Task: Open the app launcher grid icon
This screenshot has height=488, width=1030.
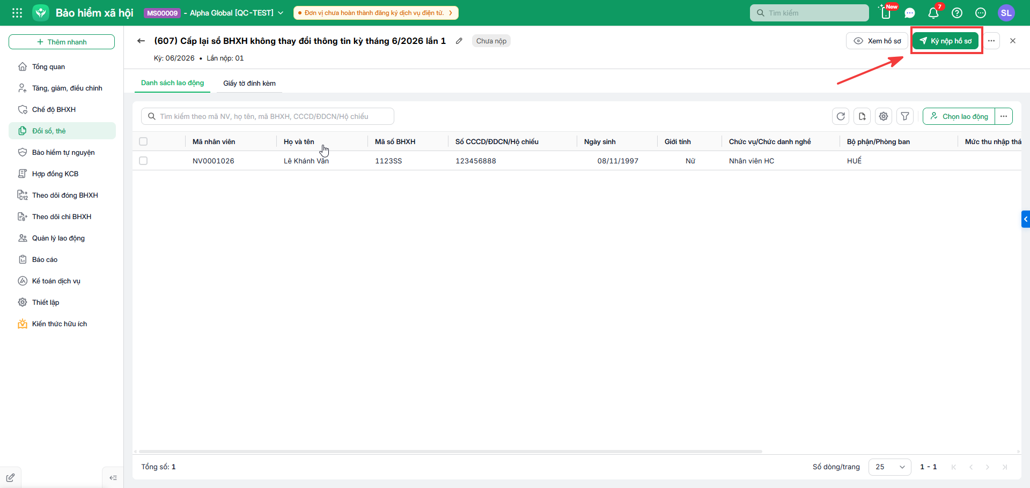Action: [x=17, y=13]
